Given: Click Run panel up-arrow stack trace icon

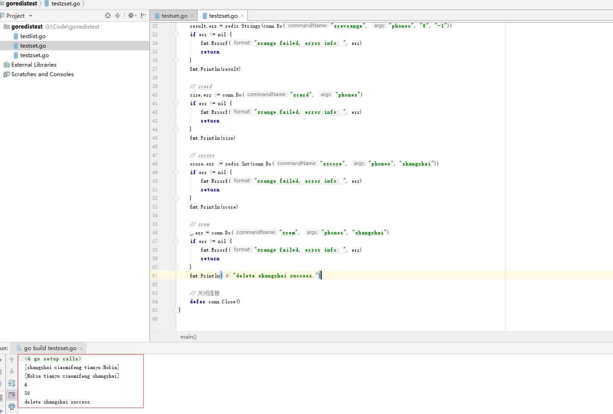Looking at the screenshot, I should pos(12,360).
